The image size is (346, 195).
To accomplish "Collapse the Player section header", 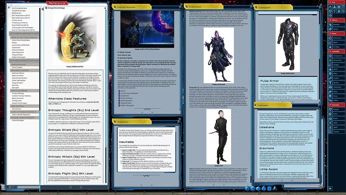I will point(336,33).
